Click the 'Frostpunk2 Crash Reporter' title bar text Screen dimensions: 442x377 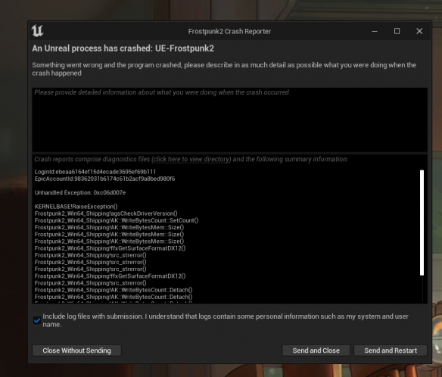[x=229, y=31]
